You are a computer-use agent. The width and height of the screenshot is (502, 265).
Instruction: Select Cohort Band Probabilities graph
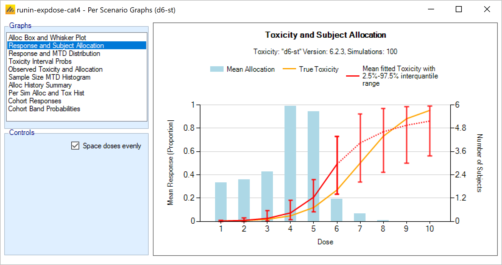click(44, 109)
